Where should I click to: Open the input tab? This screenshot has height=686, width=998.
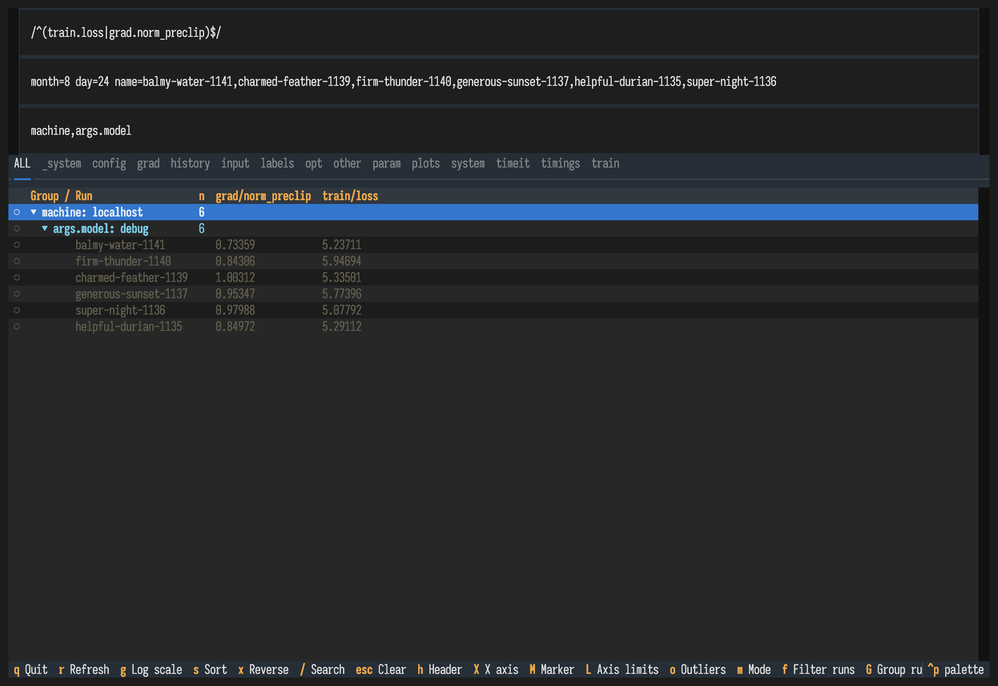tap(235, 163)
